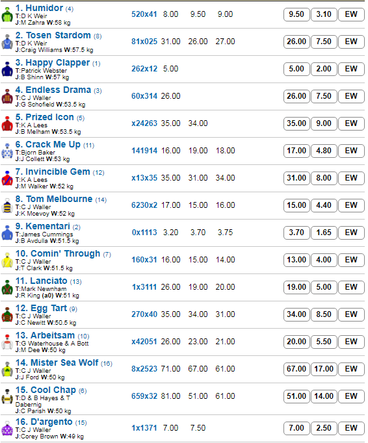This screenshot has height=443, width=368.
Task: Click Tom Melbourne's striped silks icon
Action: pos(7,206)
